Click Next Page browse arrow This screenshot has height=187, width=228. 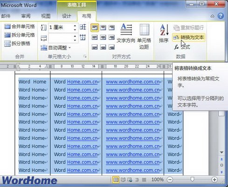click(221, 172)
